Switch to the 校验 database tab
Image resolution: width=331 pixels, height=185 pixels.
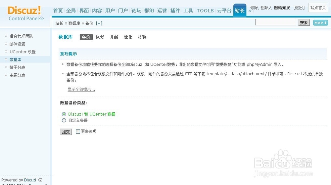pos(142,37)
